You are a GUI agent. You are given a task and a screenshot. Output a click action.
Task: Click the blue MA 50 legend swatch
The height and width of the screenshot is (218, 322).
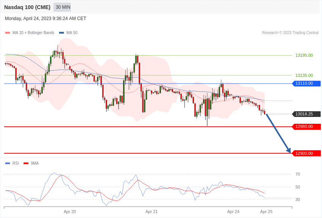61,33
